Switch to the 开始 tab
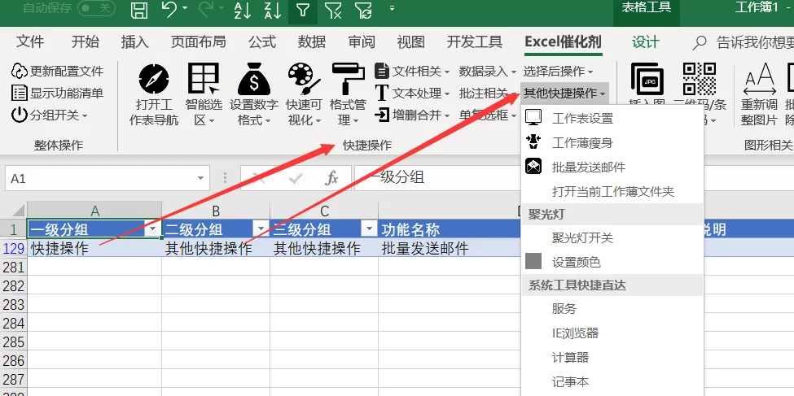Screen dimensions: 794x396 [x=85, y=42]
